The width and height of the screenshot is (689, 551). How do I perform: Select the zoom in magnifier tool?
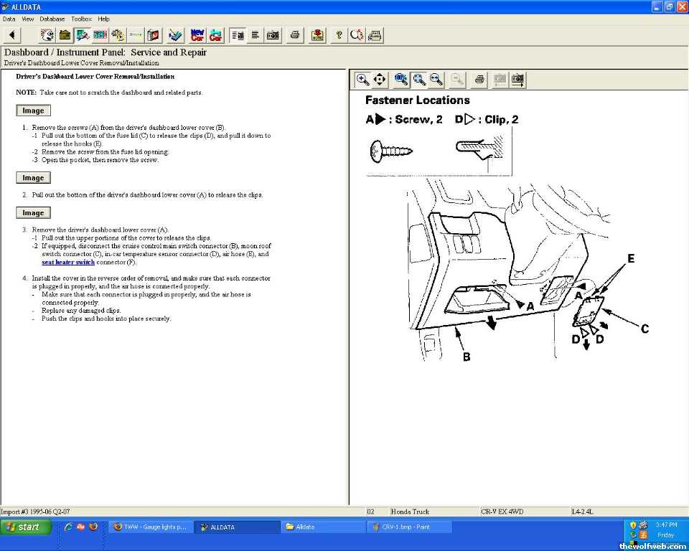(362, 79)
